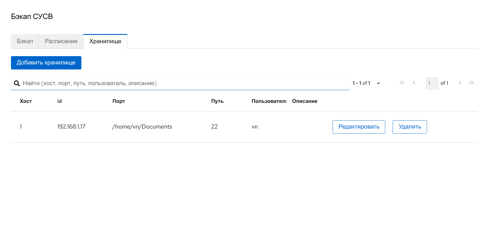
Task: Click the current page number field
Action: click(432, 83)
